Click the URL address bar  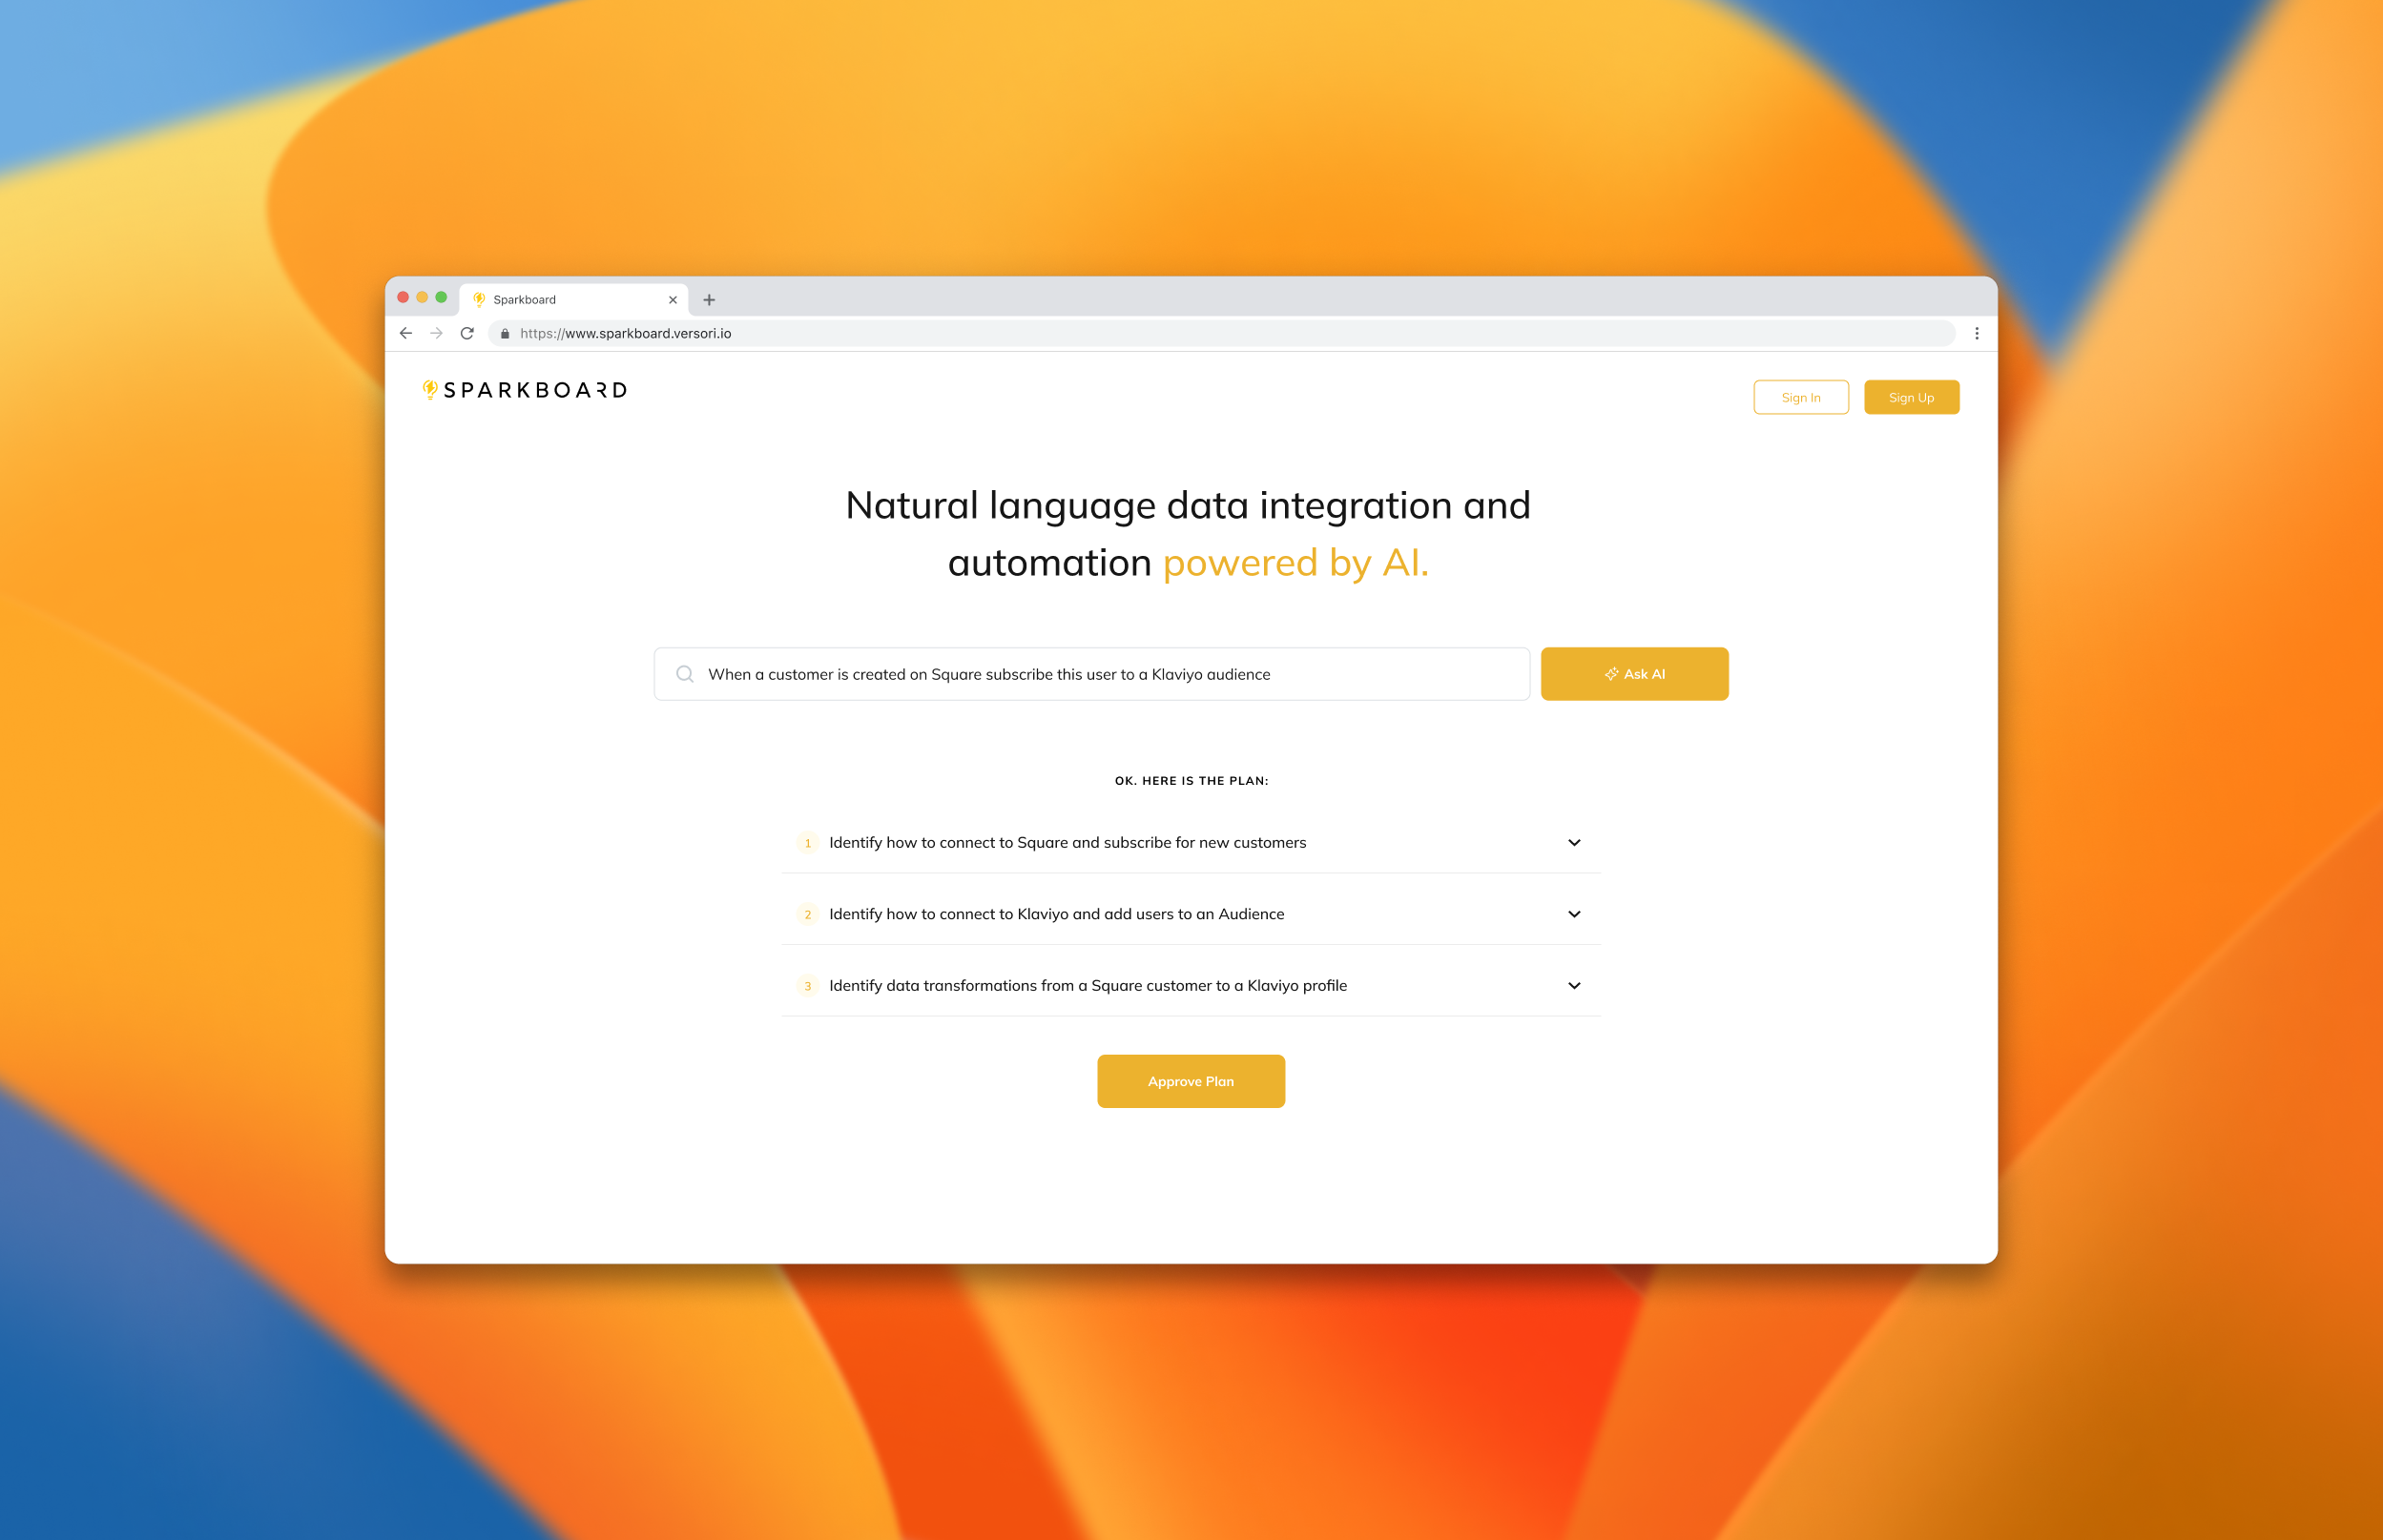pos(1200,334)
